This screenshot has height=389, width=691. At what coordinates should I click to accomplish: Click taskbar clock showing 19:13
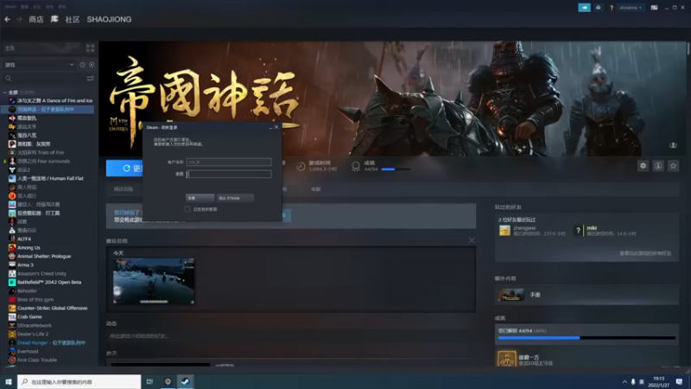(659, 381)
